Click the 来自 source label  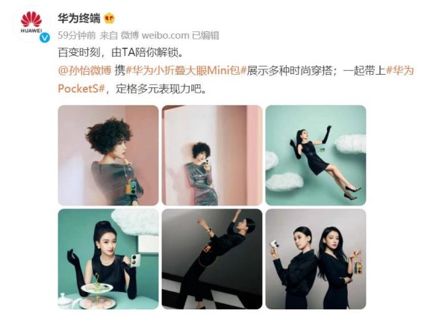[109, 35]
